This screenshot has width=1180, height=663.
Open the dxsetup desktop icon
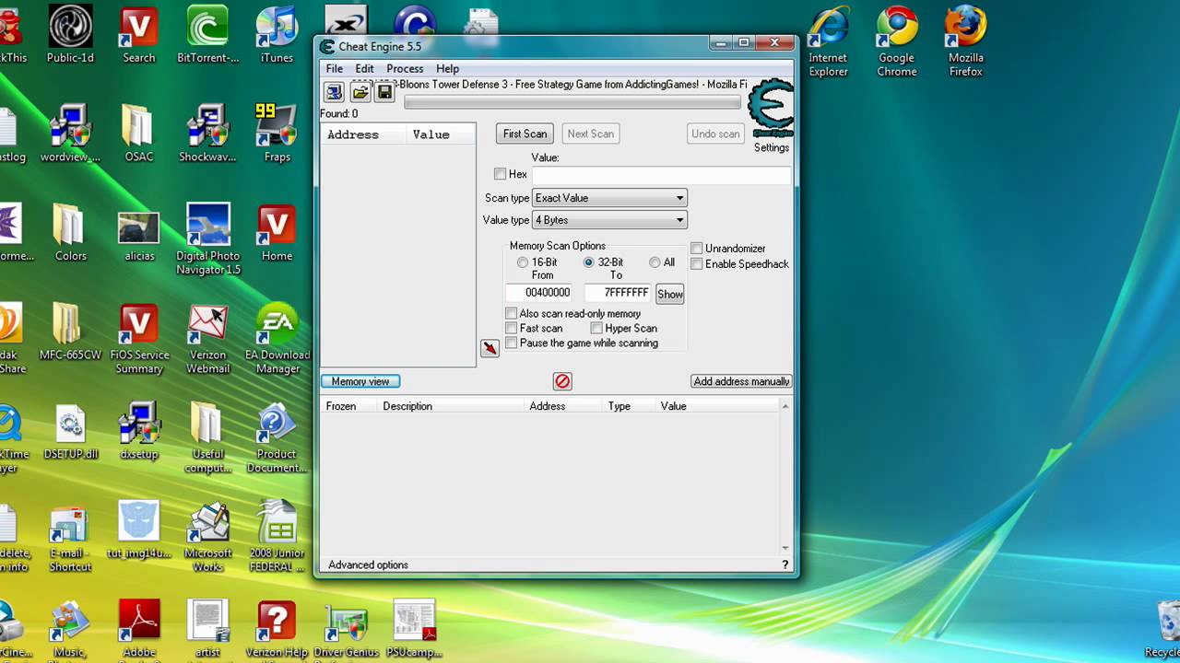point(138,431)
